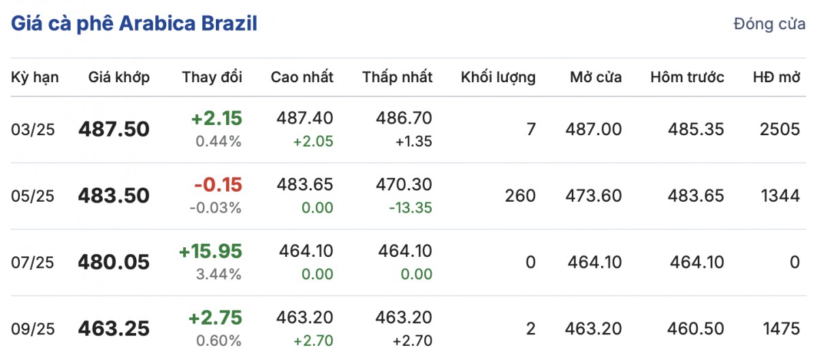This screenshot has height=356, width=817.
Task: Click the 'Đóng cửa' status label
Action: (769, 24)
